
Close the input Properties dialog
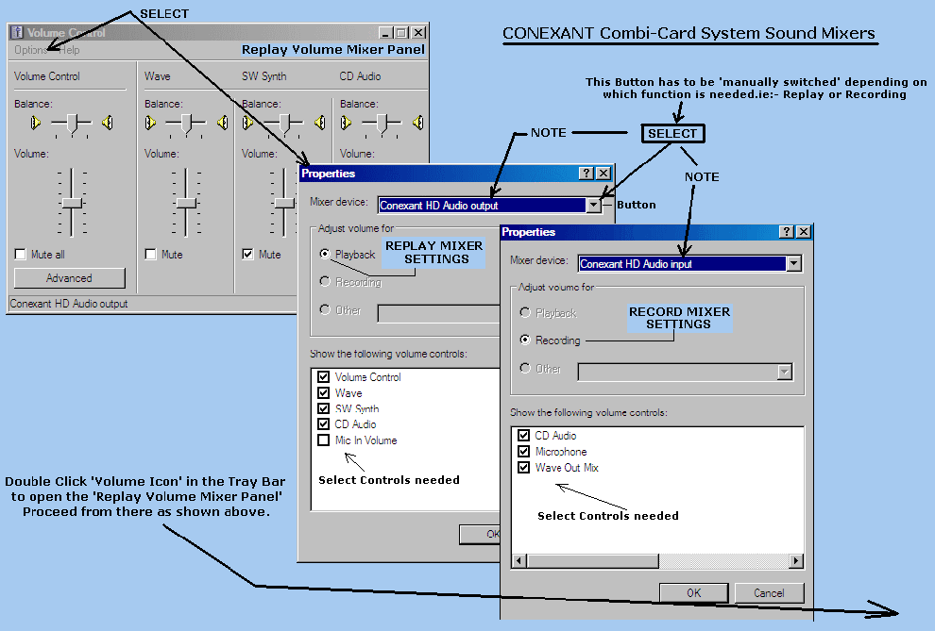[804, 232]
